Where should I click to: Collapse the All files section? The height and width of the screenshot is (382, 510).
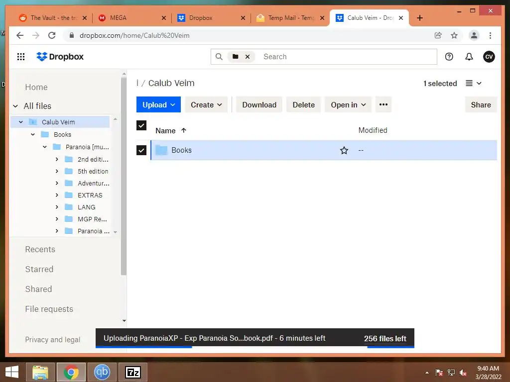point(15,106)
